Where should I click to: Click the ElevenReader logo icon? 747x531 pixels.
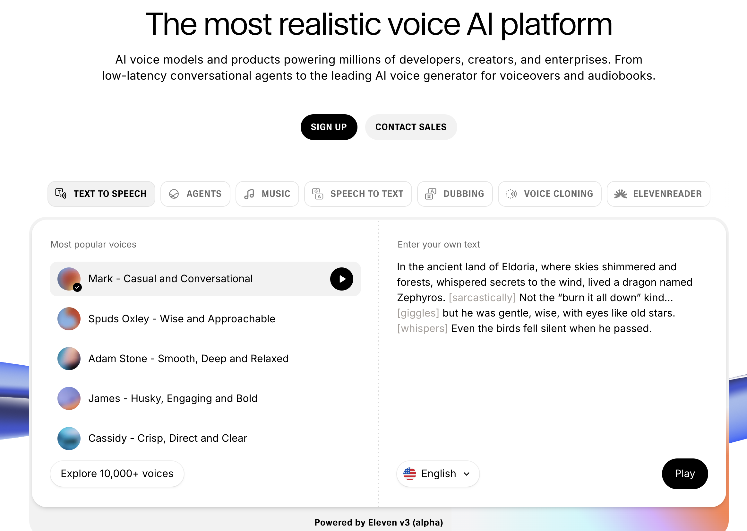pos(620,194)
